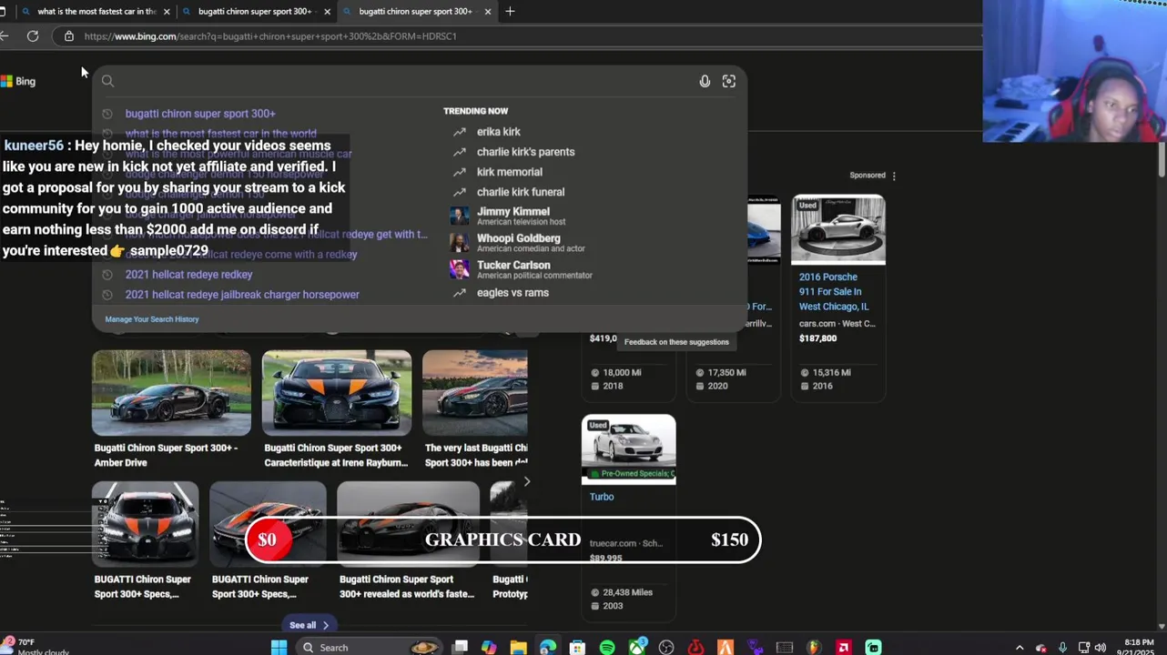Click the URL address bar
The width and height of the screenshot is (1167, 655).
point(519,36)
